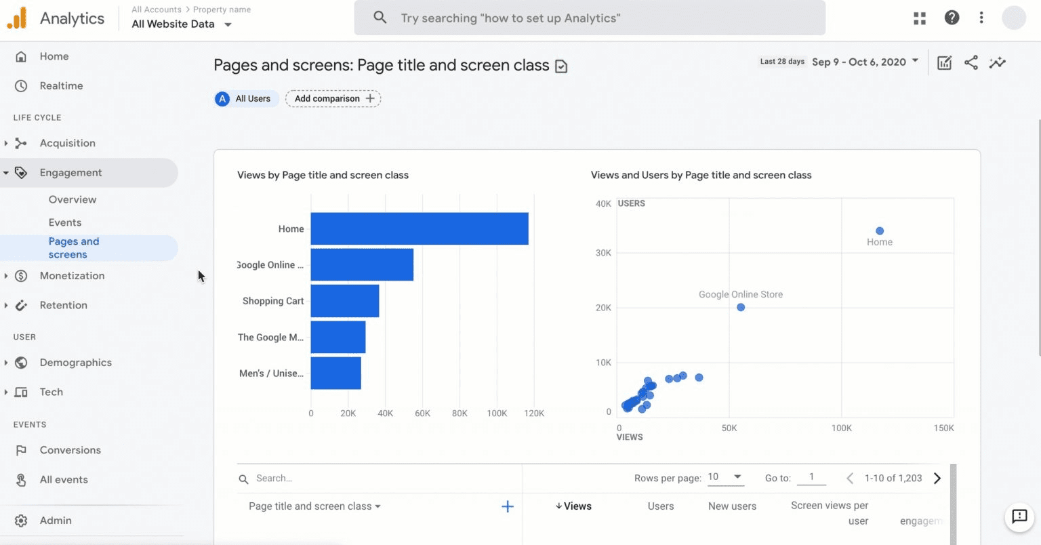Open the All Website Data property selector
The height and width of the screenshot is (545, 1041).
181,24
